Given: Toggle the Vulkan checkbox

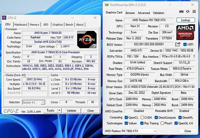Looking at the screenshot, I should point(126,123).
